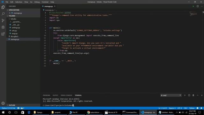Open the View menu
The width and height of the screenshot is (204, 115).
[26, 2]
